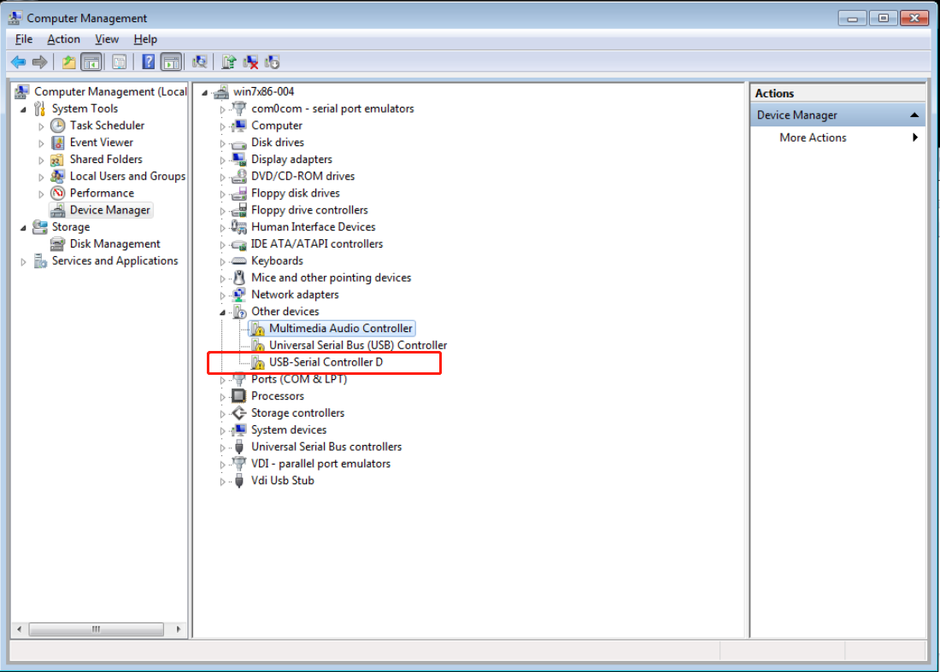Click the Local Users and Groups icon

click(x=57, y=176)
